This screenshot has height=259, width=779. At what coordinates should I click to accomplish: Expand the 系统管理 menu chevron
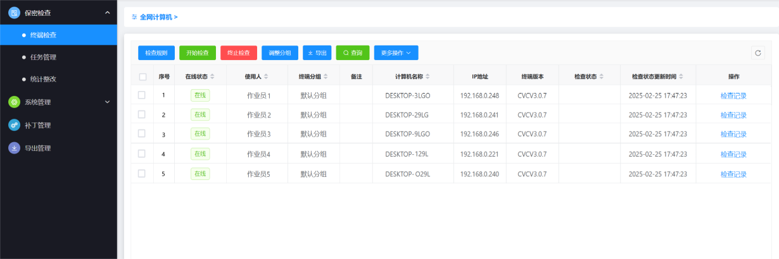click(x=107, y=102)
